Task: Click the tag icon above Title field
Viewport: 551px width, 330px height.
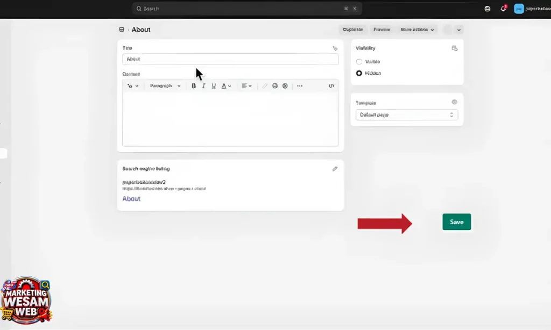Action: point(335,48)
